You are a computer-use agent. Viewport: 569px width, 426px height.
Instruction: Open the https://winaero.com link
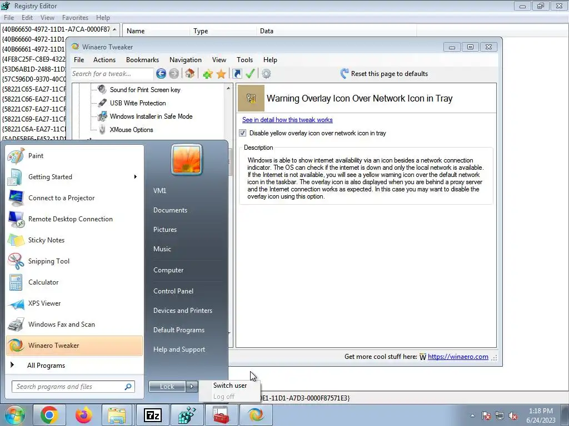coord(458,357)
